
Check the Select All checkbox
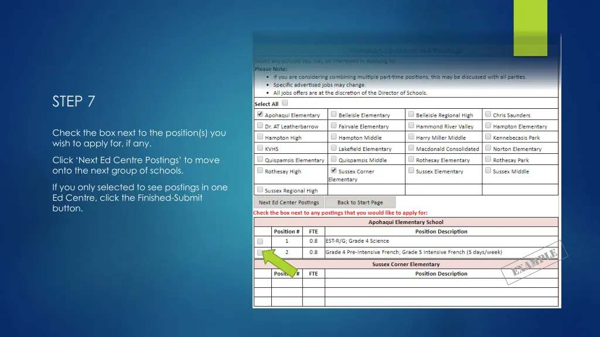pos(285,104)
